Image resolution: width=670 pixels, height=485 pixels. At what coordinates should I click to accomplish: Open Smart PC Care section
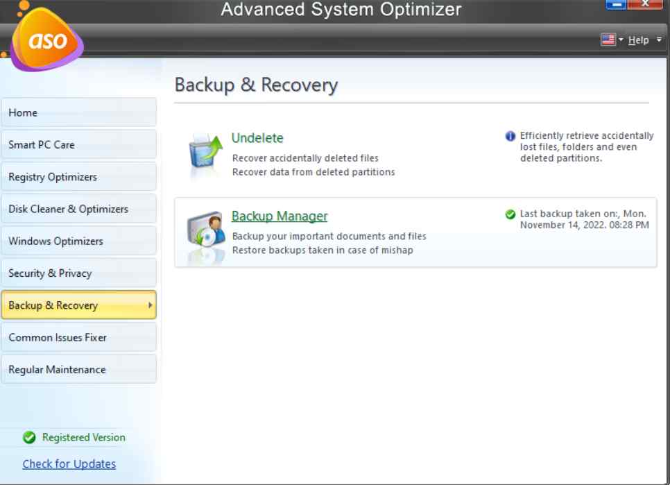(78, 144)
